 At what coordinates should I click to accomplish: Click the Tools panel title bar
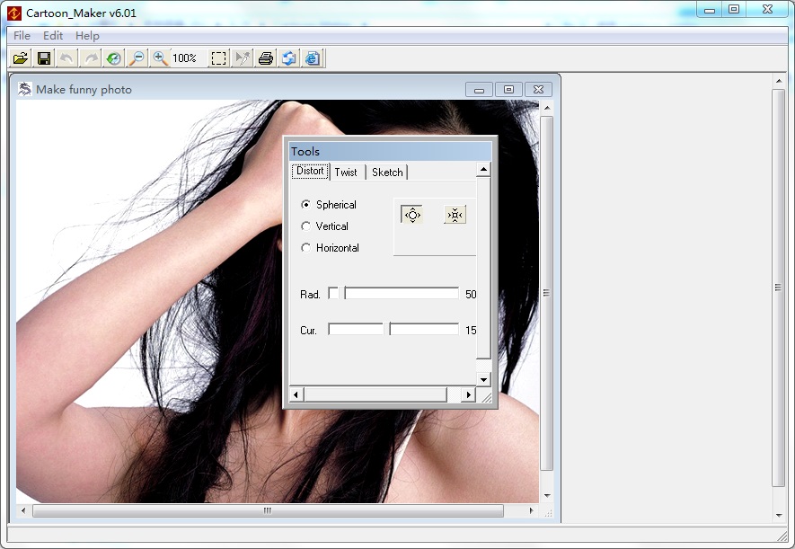point(390,151)
